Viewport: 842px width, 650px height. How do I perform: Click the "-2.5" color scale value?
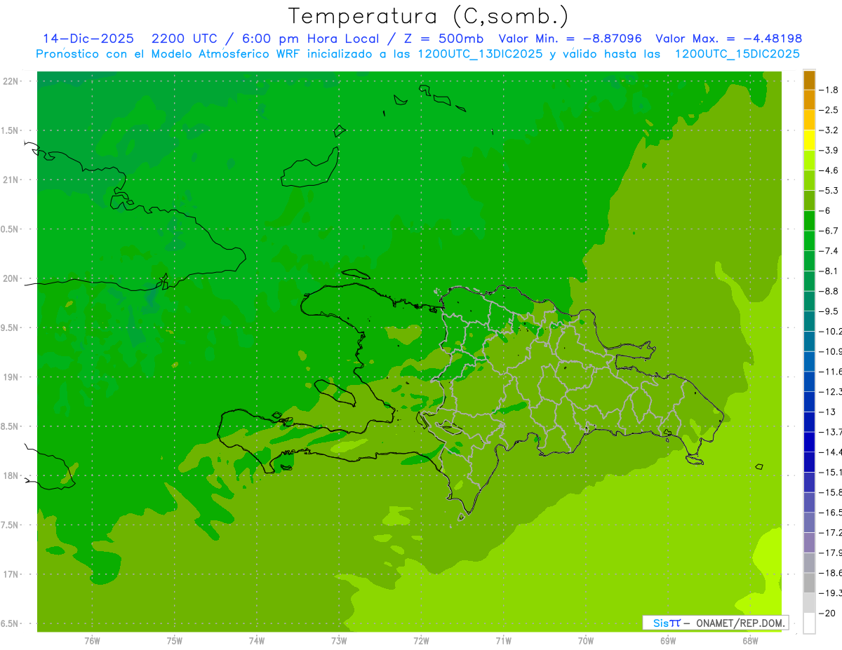[829, 110]
